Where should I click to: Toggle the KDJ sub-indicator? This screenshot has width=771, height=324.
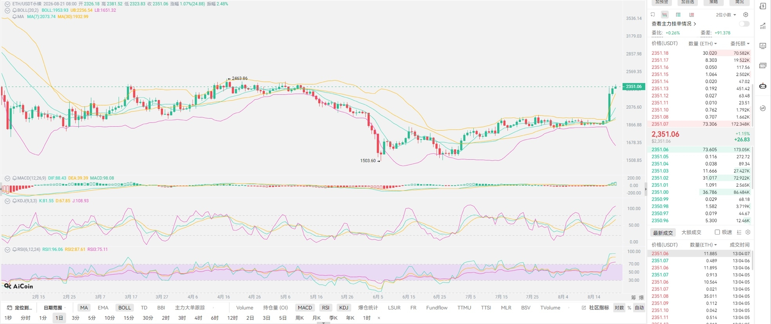coord(344,308)
